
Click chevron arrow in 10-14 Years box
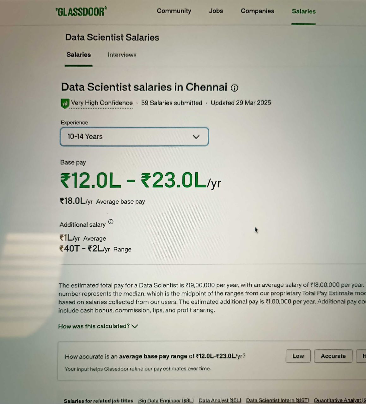pyautogui.click(x=196, y=137)
